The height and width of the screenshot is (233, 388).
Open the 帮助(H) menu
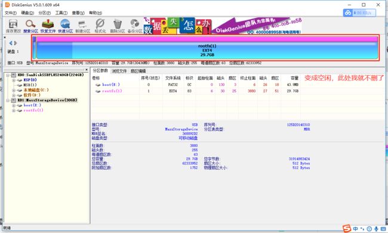96,13
